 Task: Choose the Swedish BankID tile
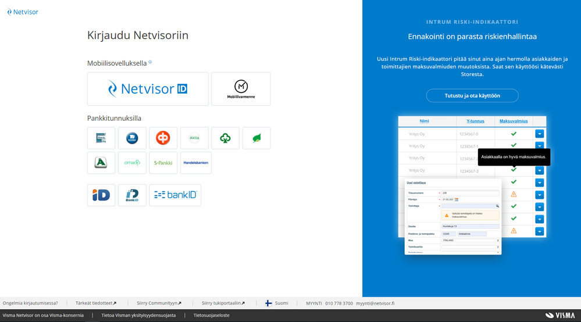pyautogui.click(x=132, y=195)
